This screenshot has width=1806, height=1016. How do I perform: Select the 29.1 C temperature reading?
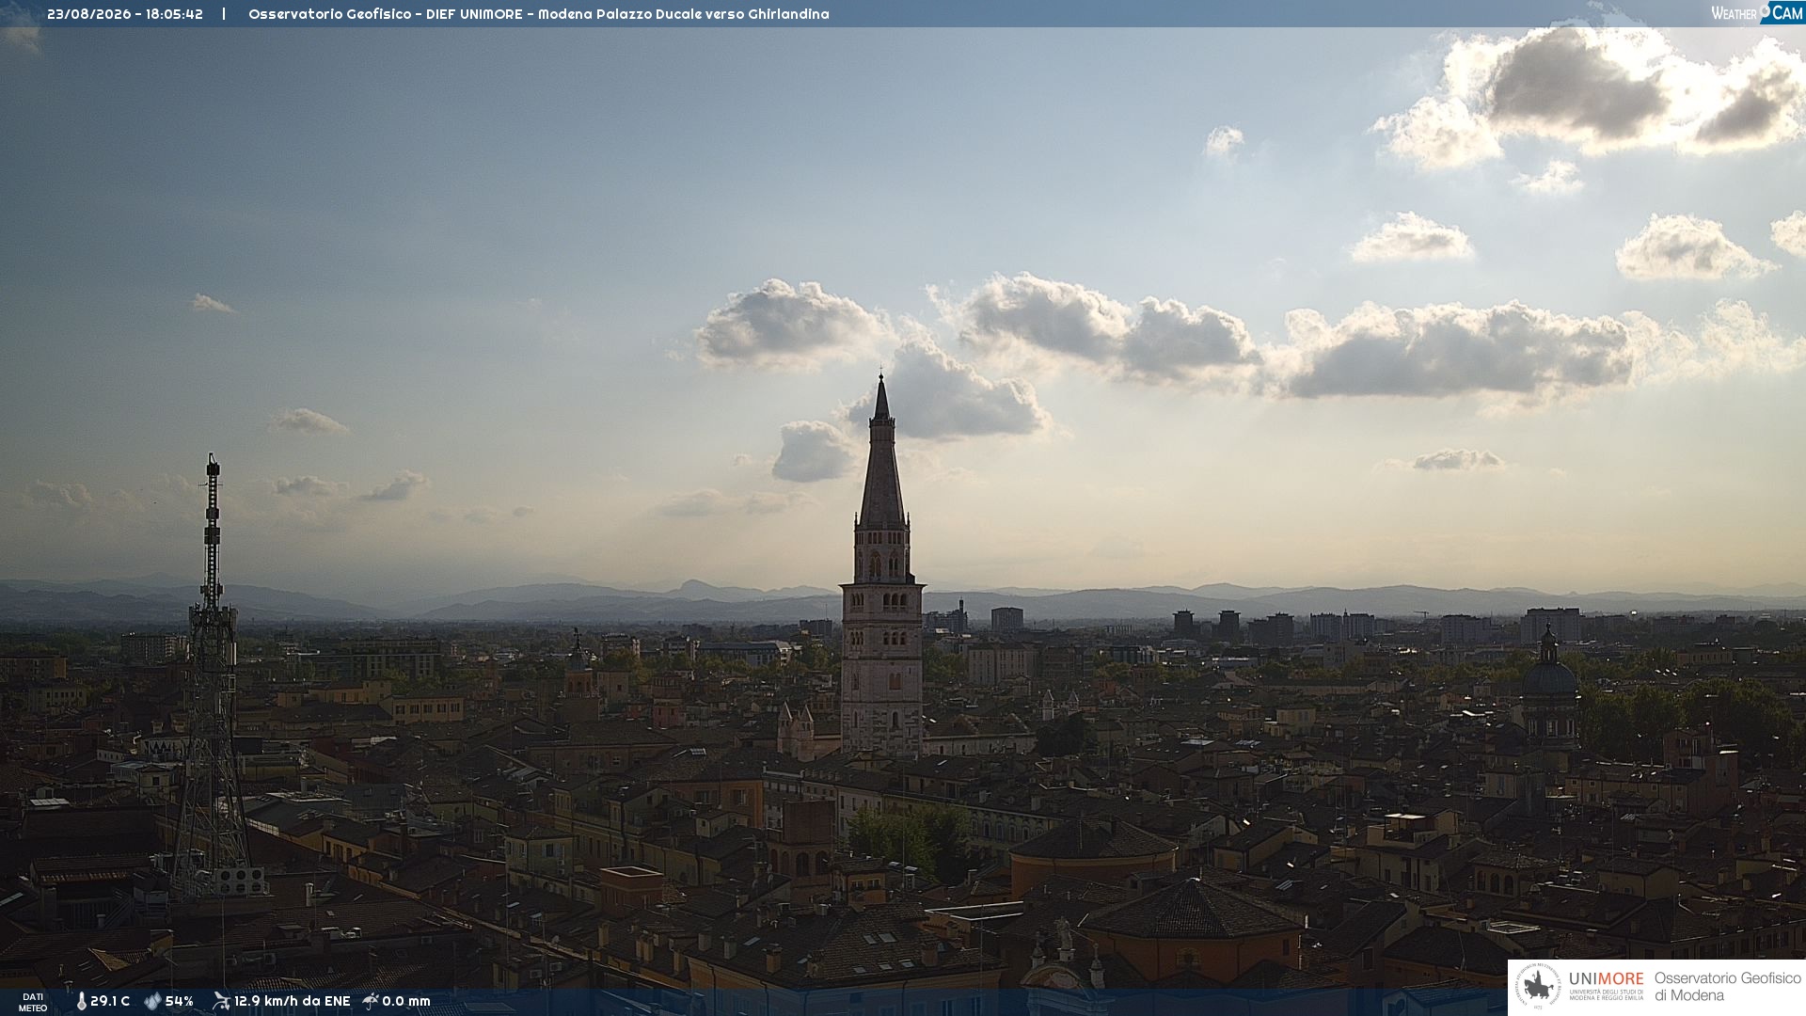pyautogui.click(x=110, y=1001)
